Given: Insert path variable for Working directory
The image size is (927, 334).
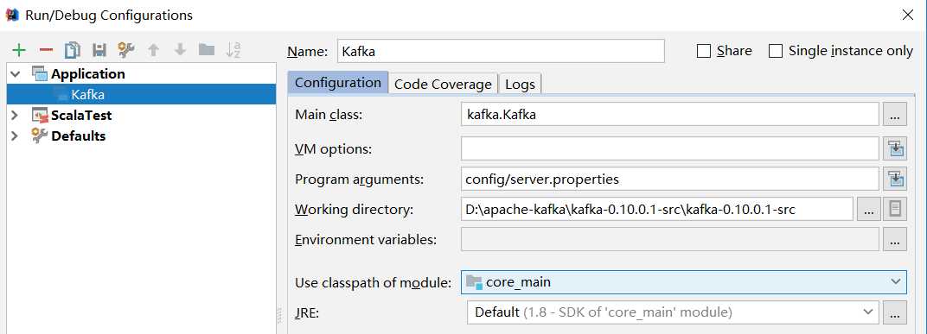Looking at the screenshot, I should (894, 209).
